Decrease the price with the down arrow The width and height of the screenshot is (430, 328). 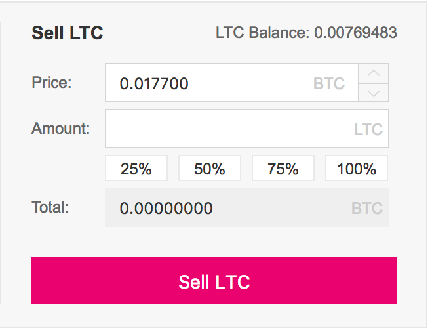[x=374, y=92]
